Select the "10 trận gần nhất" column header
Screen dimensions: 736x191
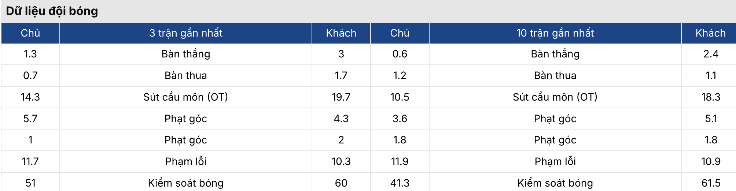click(555, 33)
